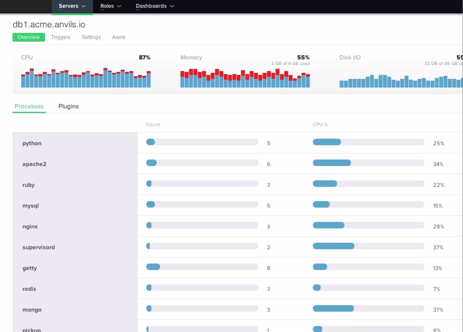Screen dimensions: 463x332
Task: Select the apache2 process row
Action: pos(34,164)
